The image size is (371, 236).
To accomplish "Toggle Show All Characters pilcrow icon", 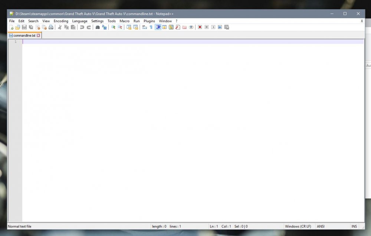I will click(151, 27).
